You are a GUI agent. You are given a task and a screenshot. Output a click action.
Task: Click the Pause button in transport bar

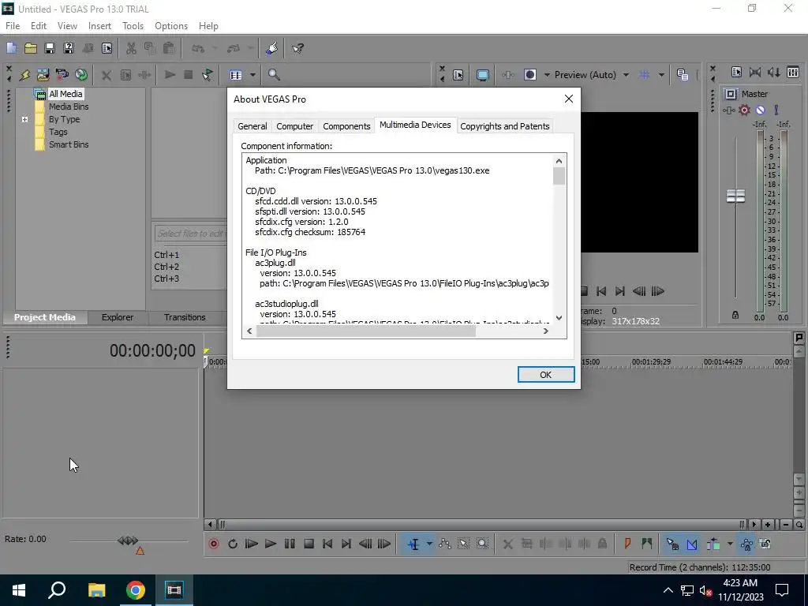click(290, 544)
